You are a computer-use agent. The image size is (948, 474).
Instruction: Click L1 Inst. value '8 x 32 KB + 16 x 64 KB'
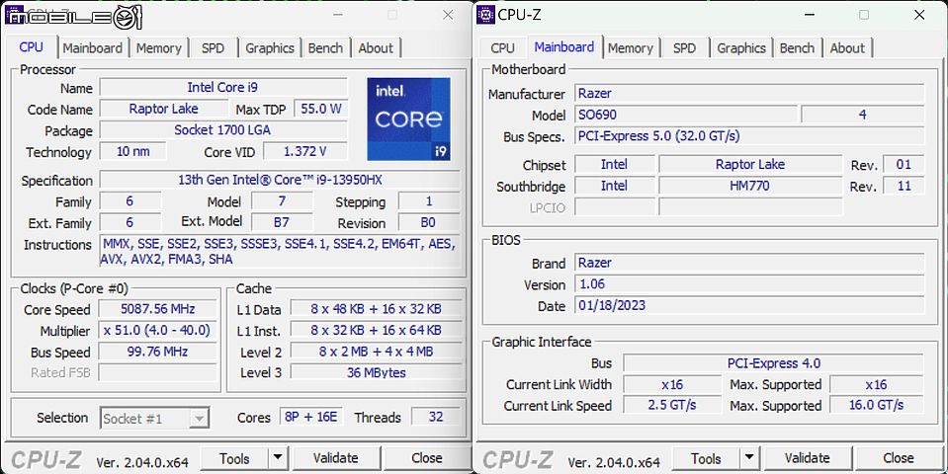[x=376, y=330]
